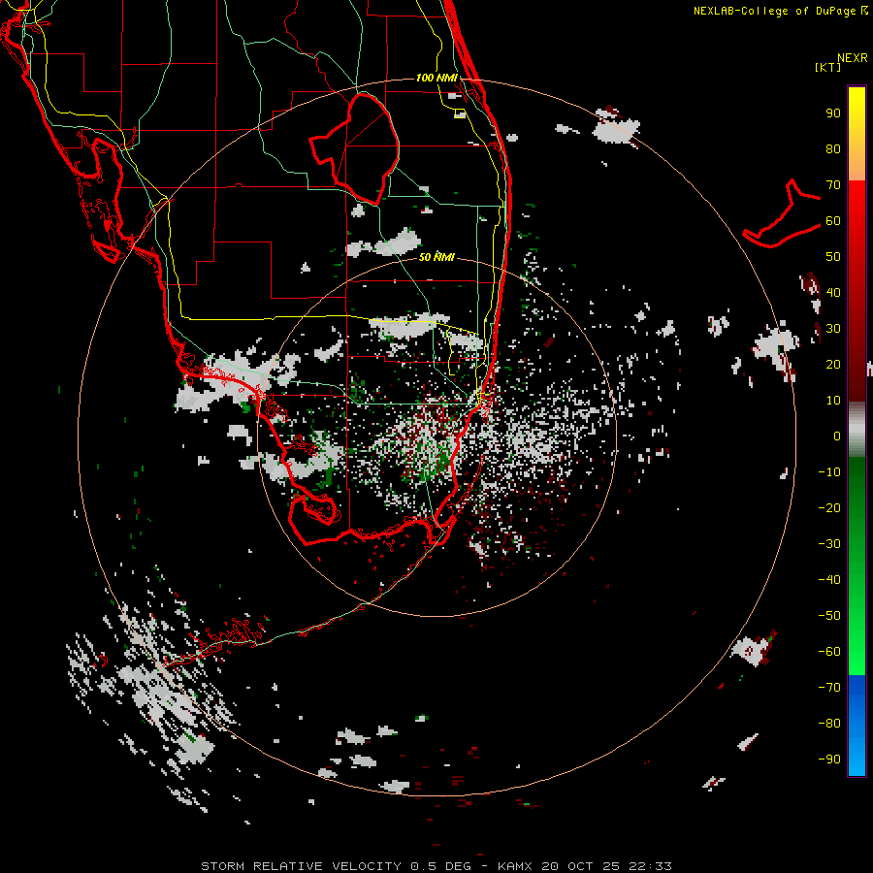This screenshot has height=873, width=873.
Task: Click the NEXR label above the scale
Action: [x=853, y=57]
